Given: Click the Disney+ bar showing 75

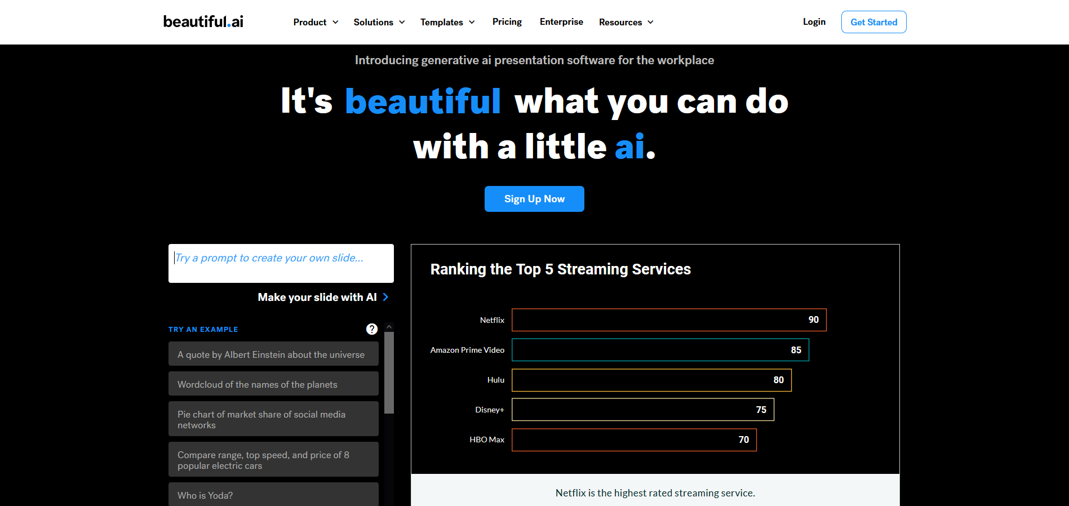Looking at the screenshot, I should 643,410.
